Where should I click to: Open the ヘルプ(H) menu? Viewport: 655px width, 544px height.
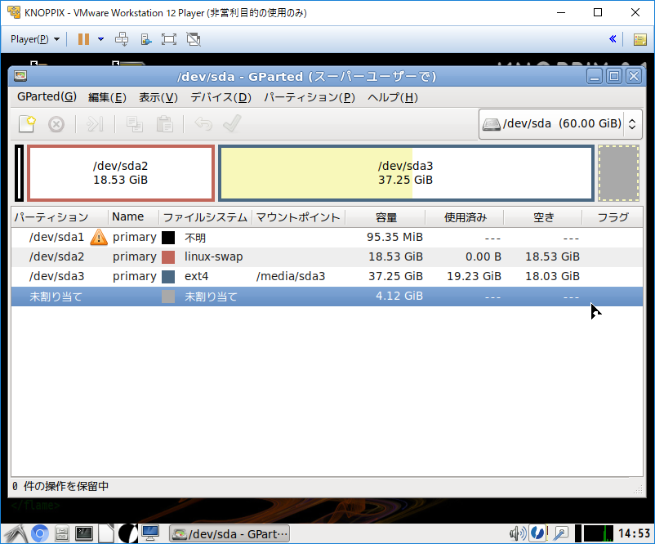click(x=393, y=97)
